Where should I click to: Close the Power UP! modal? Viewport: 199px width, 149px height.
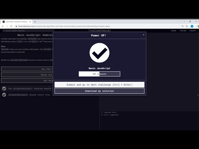[144, 35]
